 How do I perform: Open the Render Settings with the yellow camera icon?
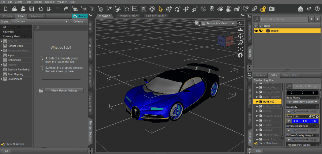point(263,9)
